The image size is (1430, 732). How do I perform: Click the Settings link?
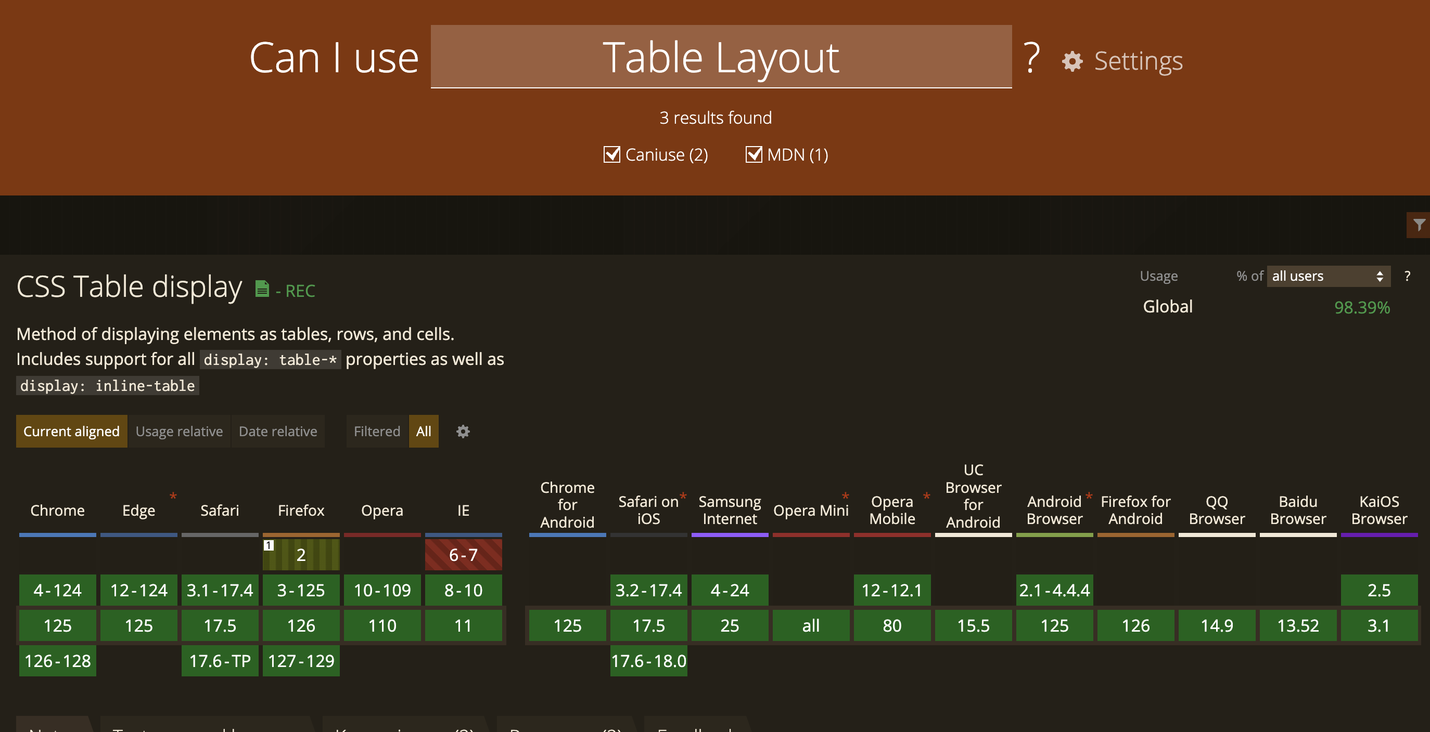tap(1138, 61)
